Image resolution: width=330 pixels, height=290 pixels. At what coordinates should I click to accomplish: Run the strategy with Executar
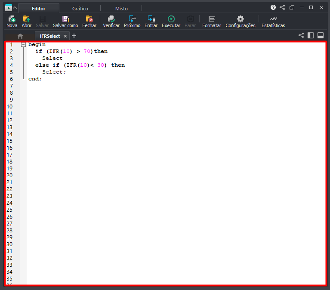[x=171, y=19]
